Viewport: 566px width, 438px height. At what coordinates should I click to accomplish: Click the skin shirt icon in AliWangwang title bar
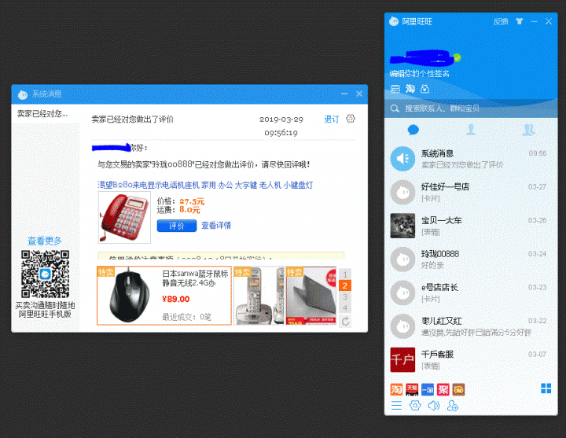tap(519, 21)
